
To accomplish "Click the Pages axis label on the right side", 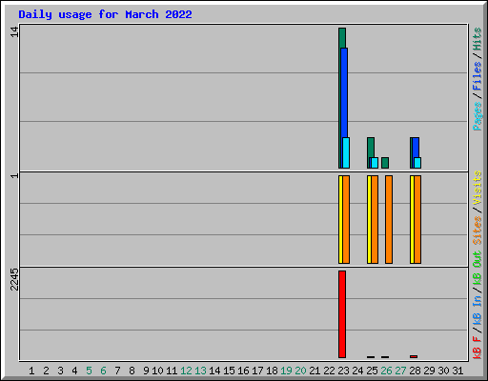I will coord(478,116).
